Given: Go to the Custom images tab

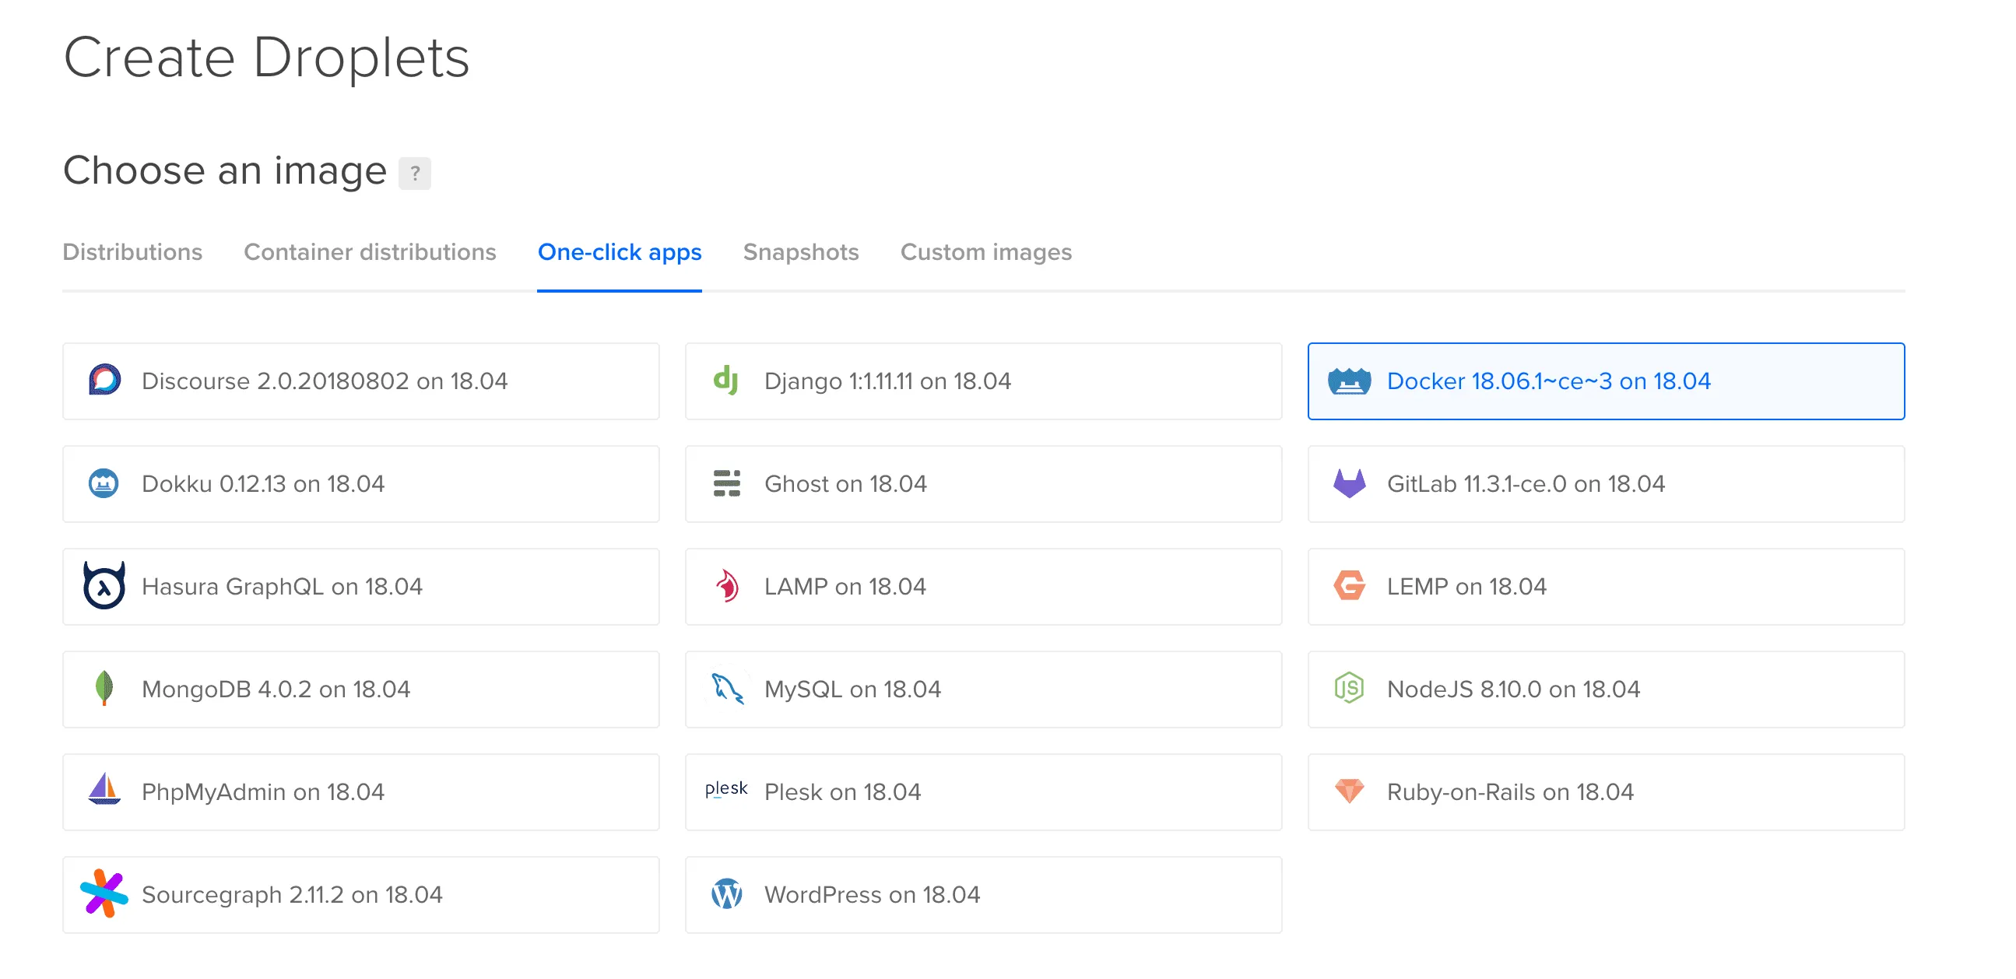Looking at the screenshot, I should [985, 252].
